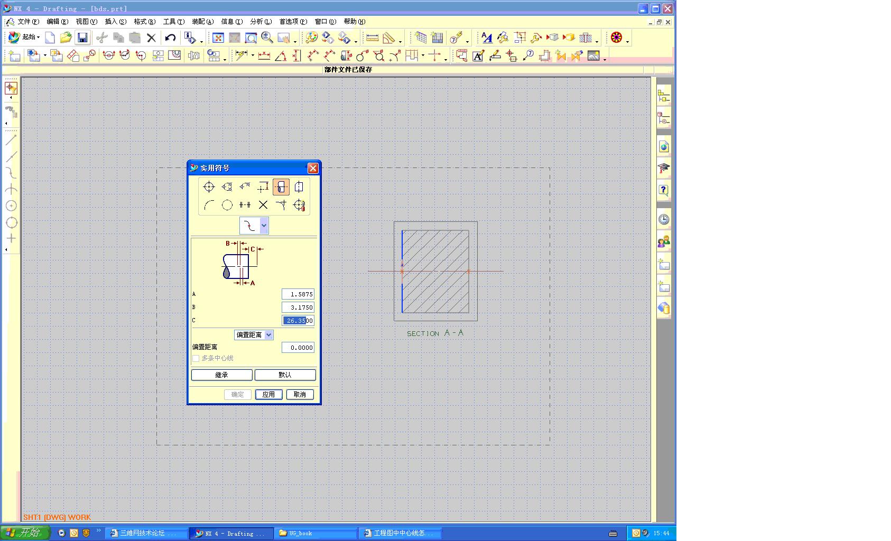Click the Undo arrow icon

click(170, 38)
